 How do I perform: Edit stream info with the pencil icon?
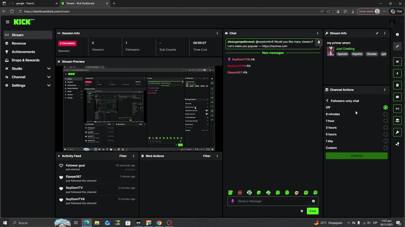pos(377,33)
